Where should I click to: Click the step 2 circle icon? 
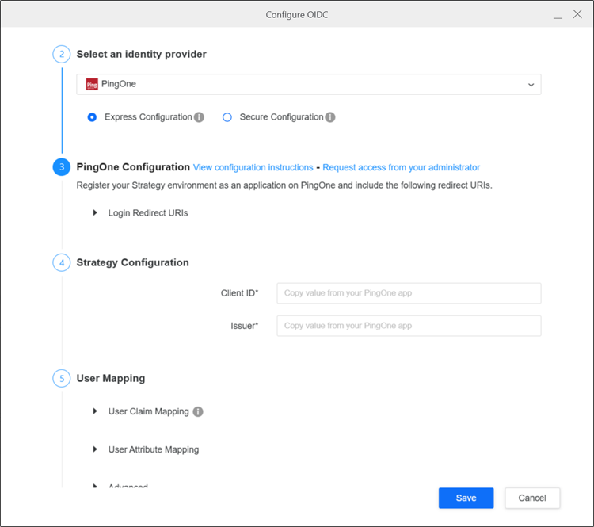click(62, 55)
